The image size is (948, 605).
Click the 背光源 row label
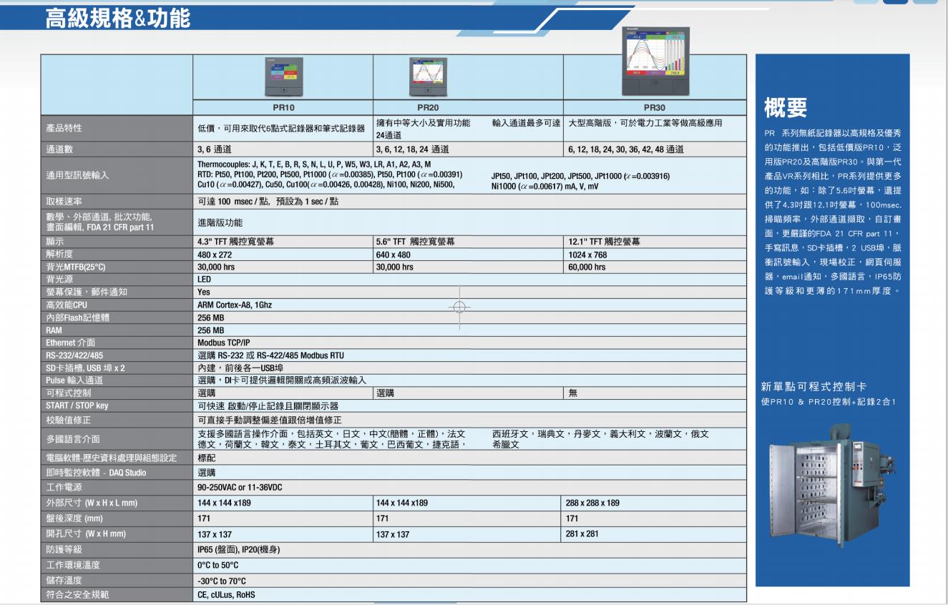point(60,279)
